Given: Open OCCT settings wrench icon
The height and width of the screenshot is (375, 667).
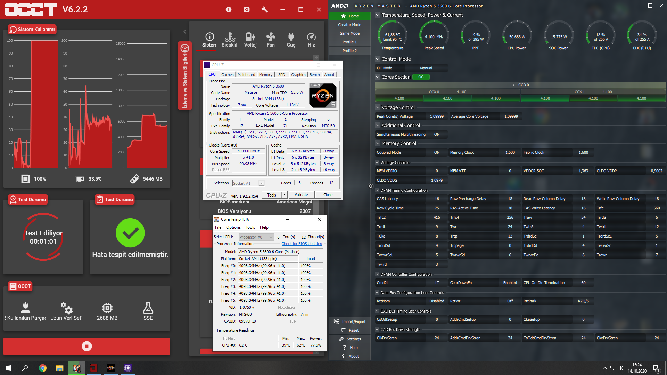Looking at the screenshot, I should [265, 10].
